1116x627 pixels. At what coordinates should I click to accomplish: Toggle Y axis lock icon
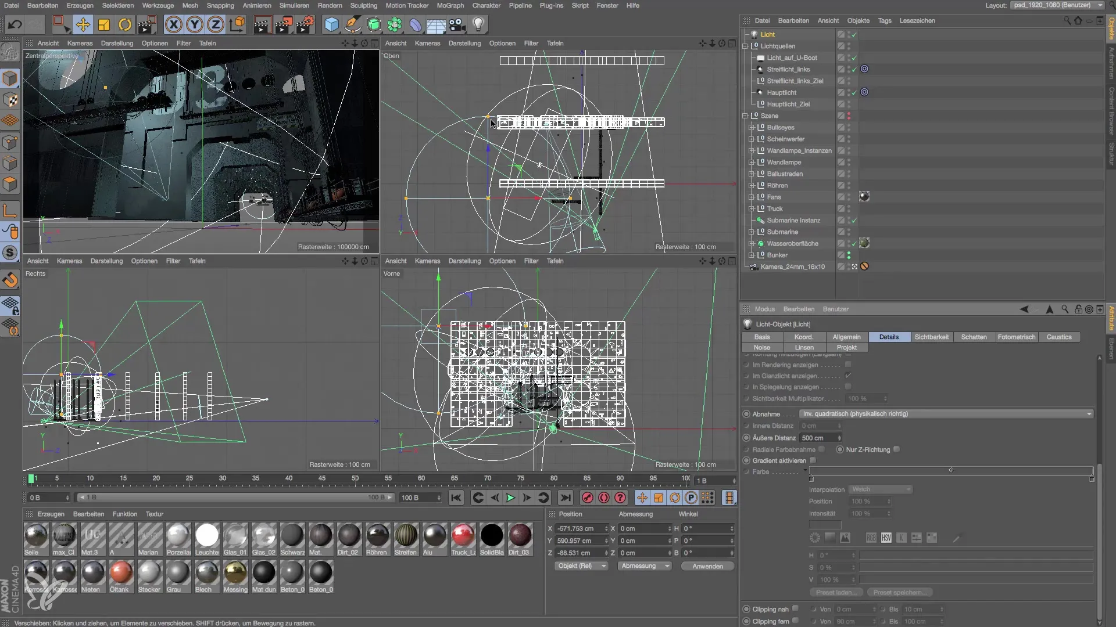195,24
